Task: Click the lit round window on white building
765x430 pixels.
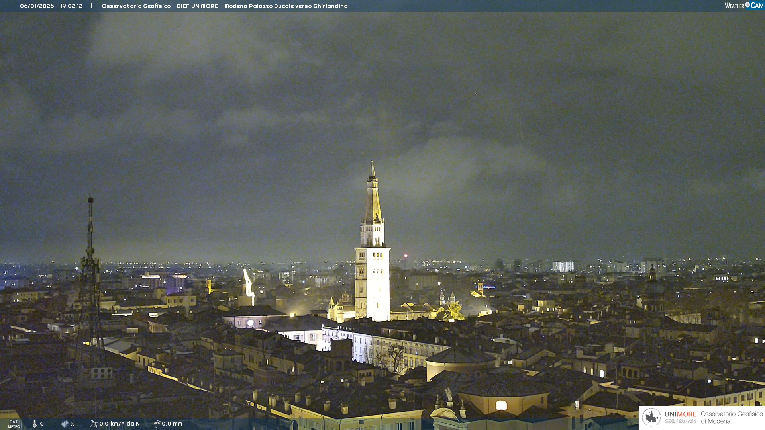Action: 250,323
